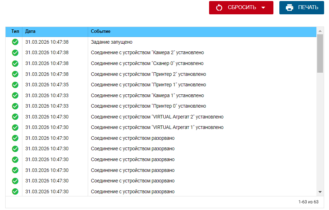
Task: Click the green icon in the last visible row
Action: tap(15, 191)
